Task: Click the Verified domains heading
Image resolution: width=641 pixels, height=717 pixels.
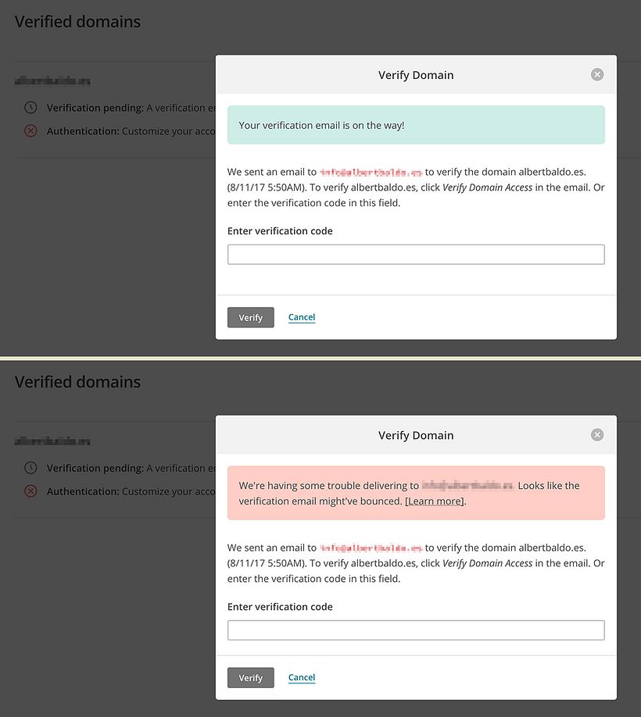Action: (77, 21)
